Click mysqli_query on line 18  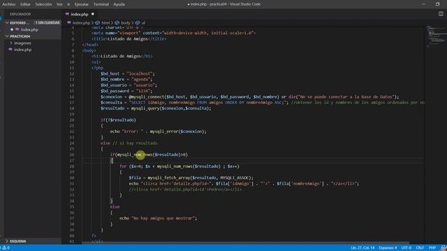[x=145, y=109]
